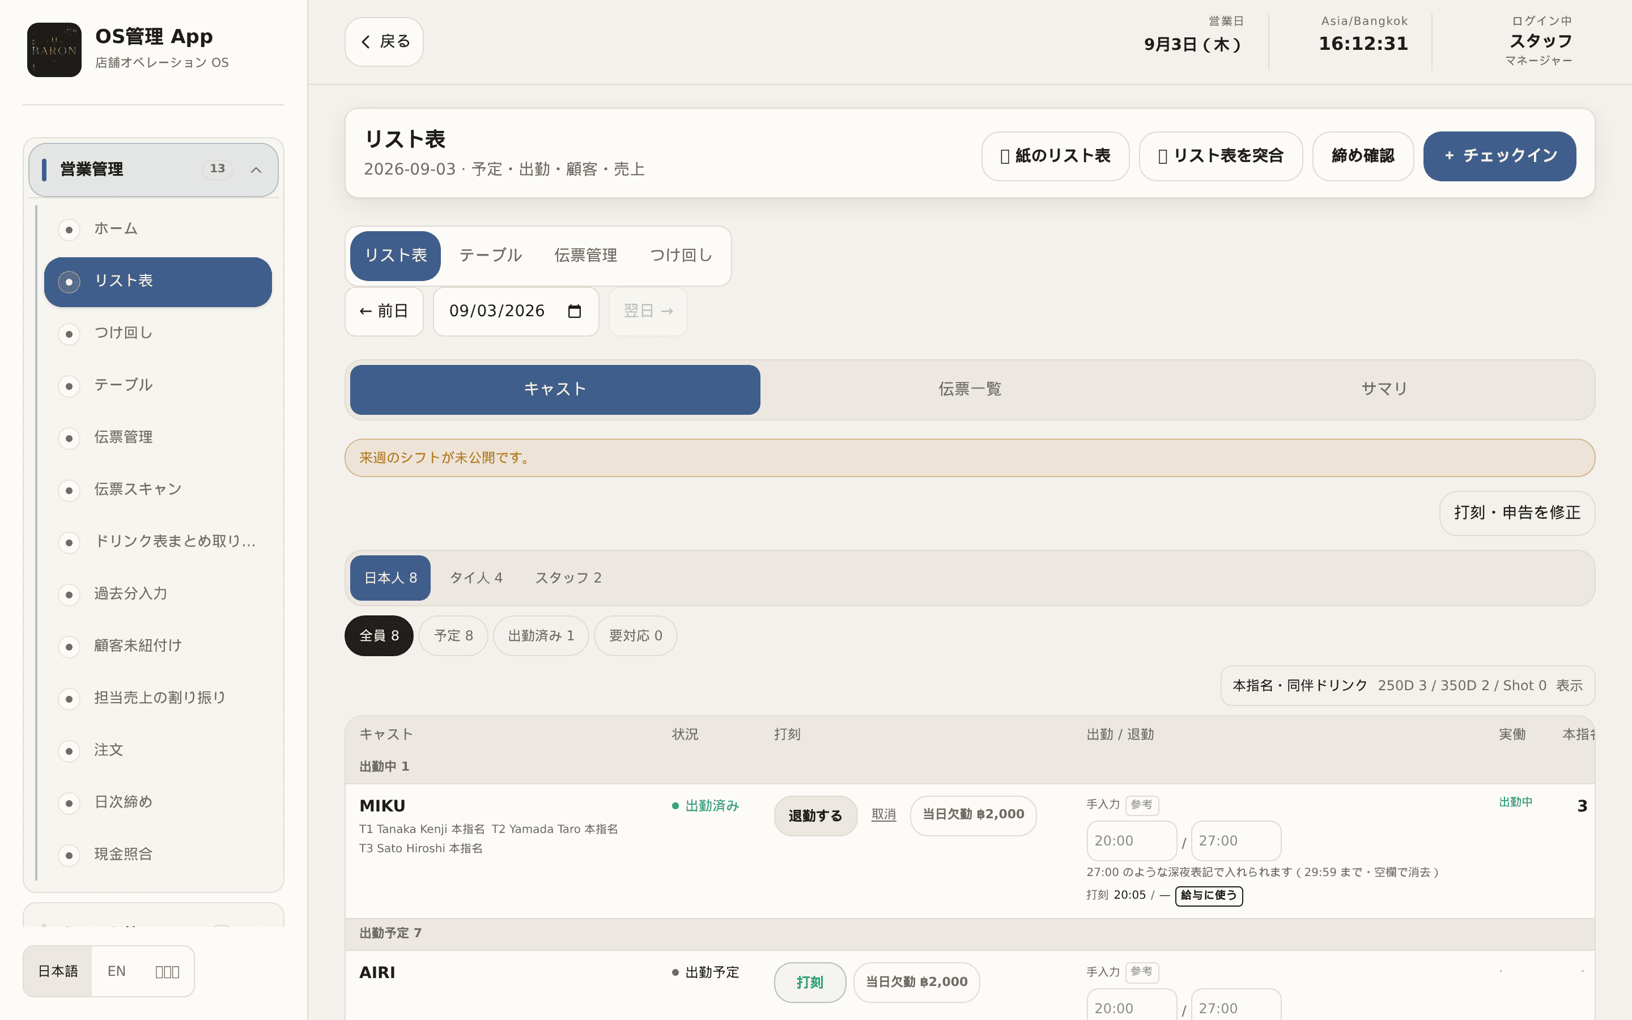
Task: Click 退勤する for MIKU
Action: pos(815,815)
